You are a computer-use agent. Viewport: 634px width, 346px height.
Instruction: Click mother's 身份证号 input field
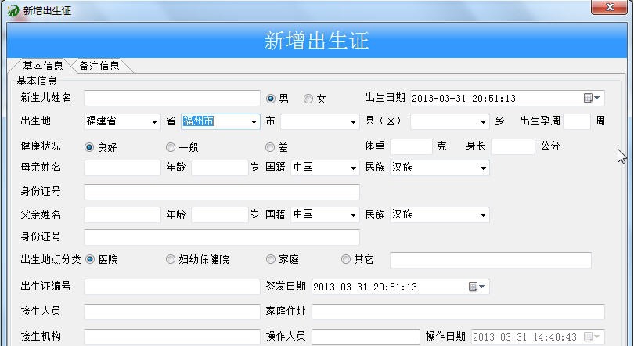click(x=222, y=192)
